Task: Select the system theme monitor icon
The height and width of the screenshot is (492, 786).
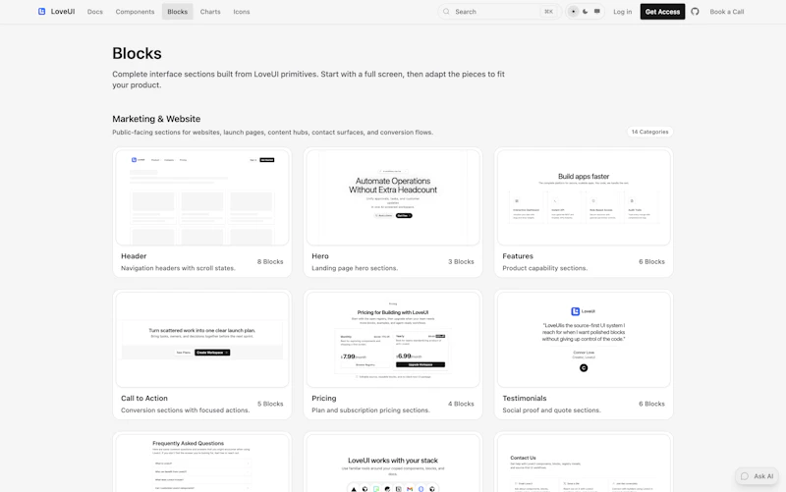Action: click(x=597, y=12)
